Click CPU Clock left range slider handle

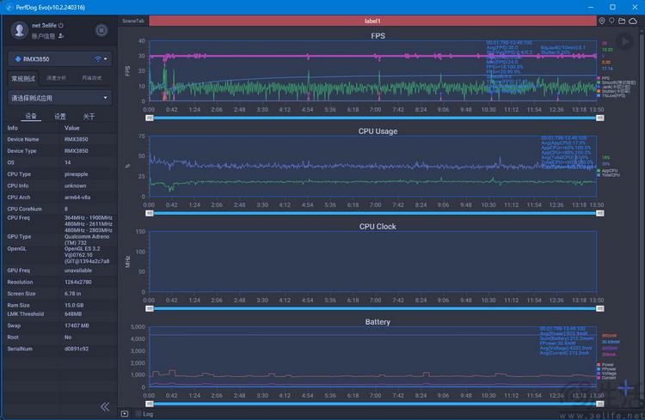coord(150,308)
